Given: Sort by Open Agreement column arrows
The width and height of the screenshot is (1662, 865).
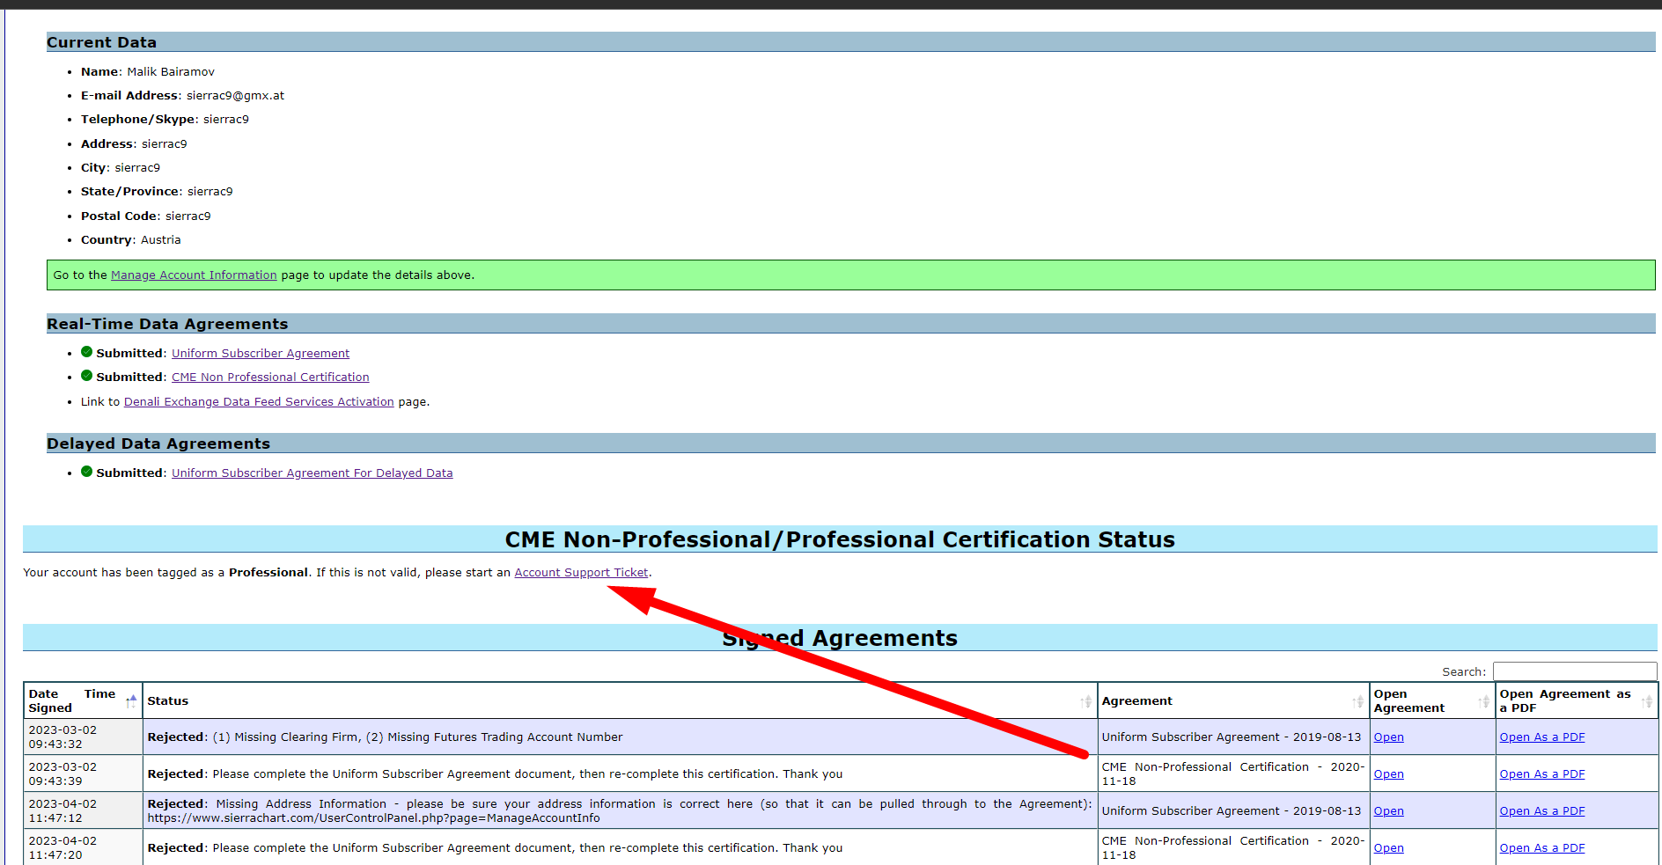Looking at the screenshot, I should (x=1484, y=701).
